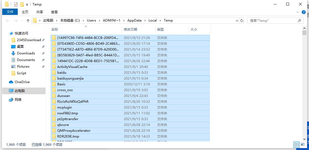Switch to large icons view in status bar
The width and height of the screenshot is (309, 150).
(303, 144)
